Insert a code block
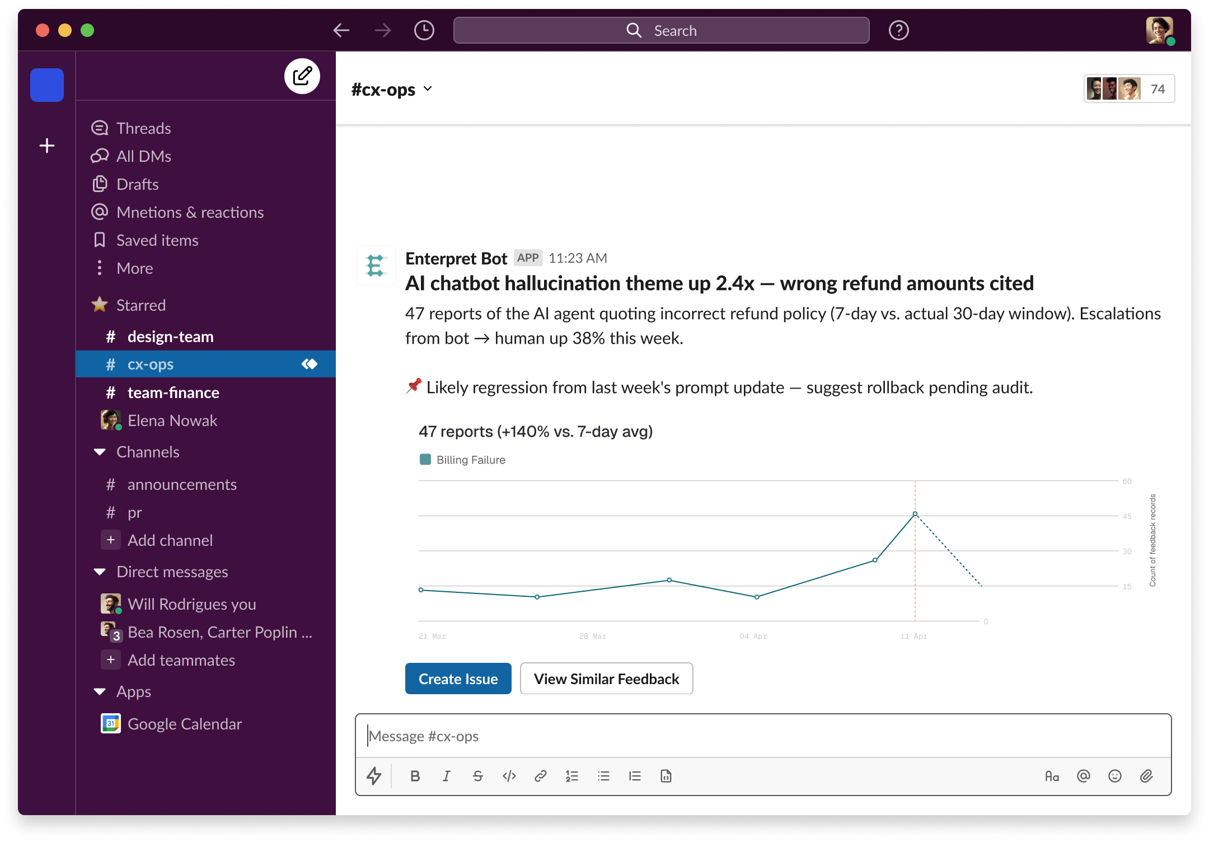The height and width of the screenshot is (842, 1209). tap(666, 776)
